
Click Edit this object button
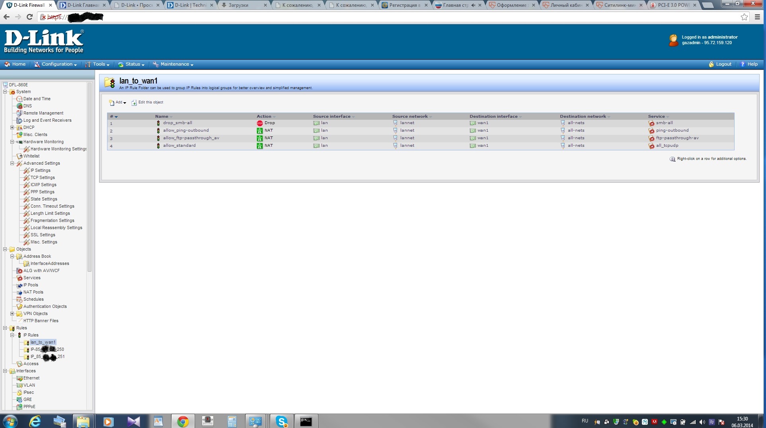click(x=147, y=103)
